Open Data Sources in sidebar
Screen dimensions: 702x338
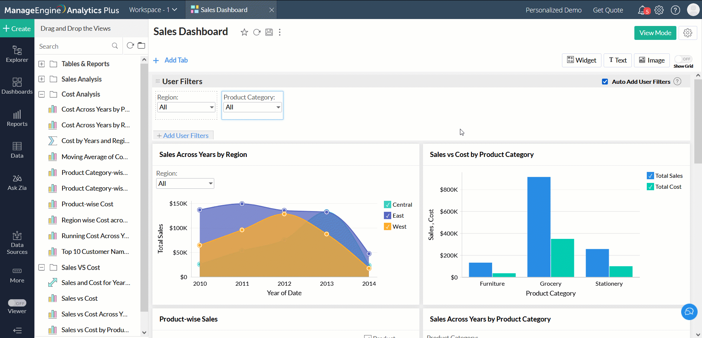point(17,243)
